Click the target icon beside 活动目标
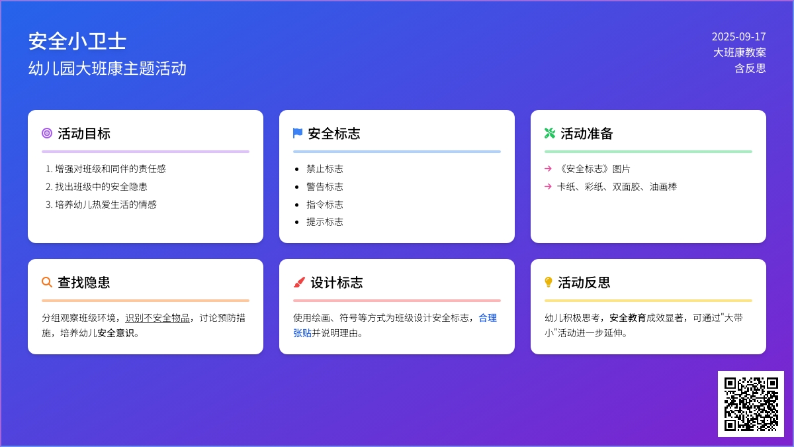The image size is (794, 447). click(47, 133)
